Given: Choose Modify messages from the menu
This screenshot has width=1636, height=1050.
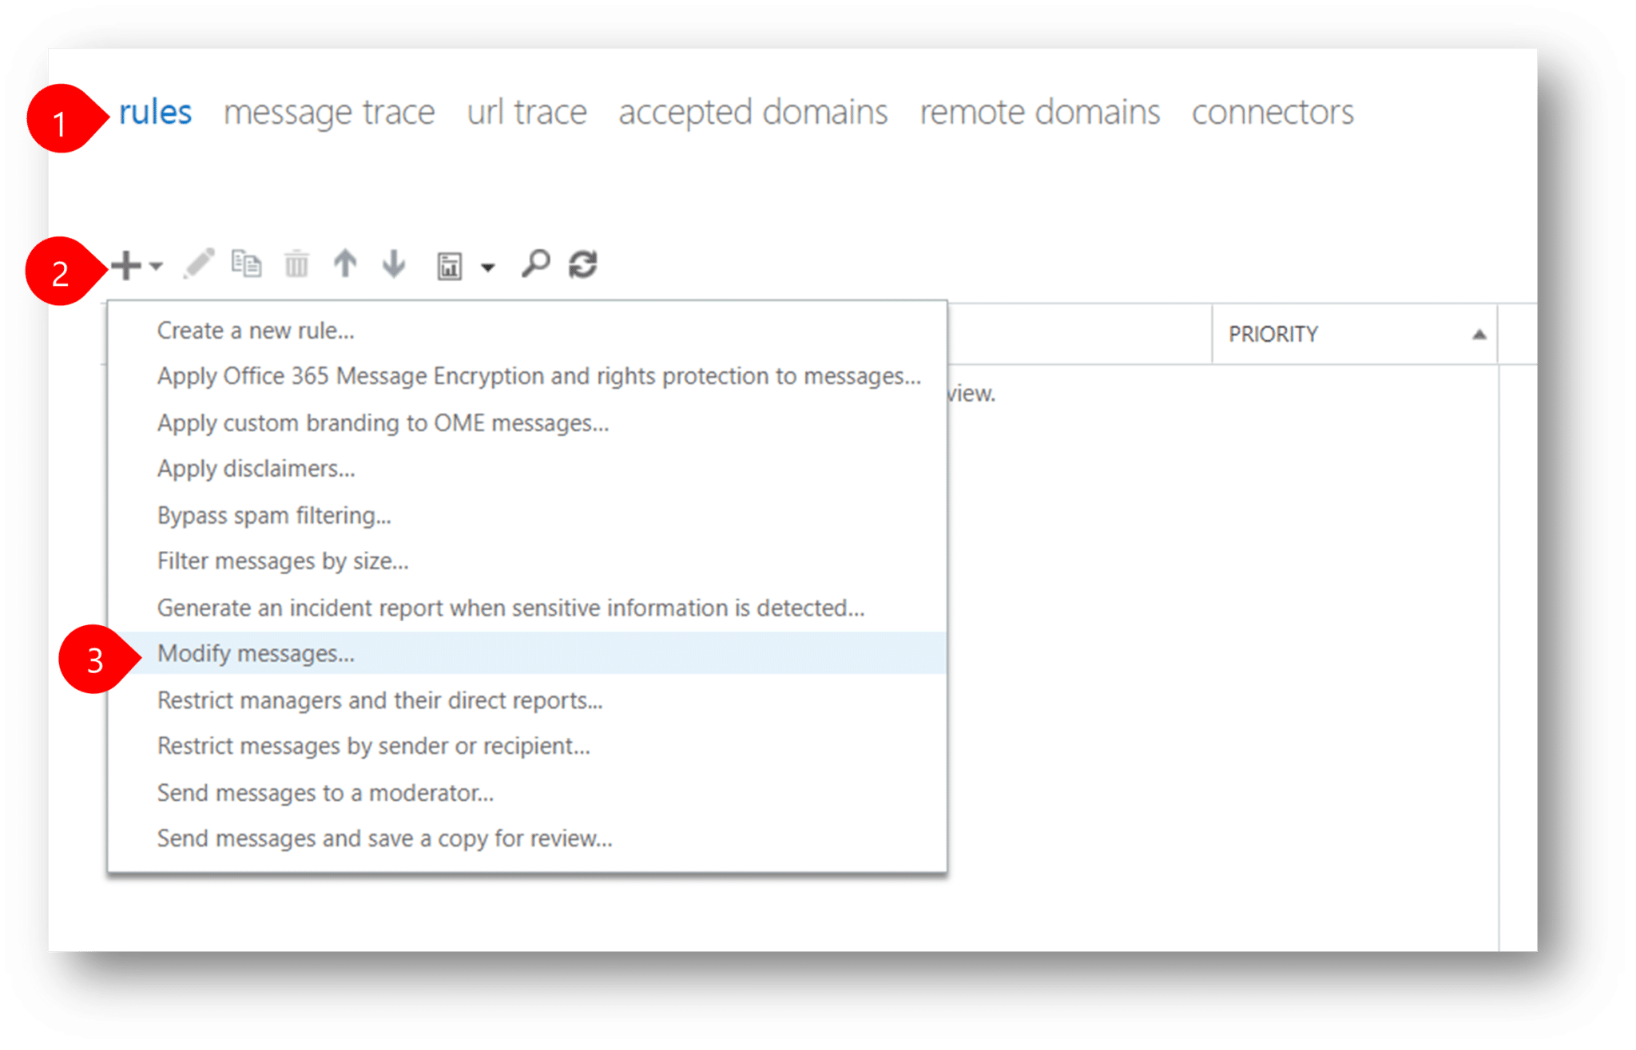Looking at the screenshot, I should (255, 653).
